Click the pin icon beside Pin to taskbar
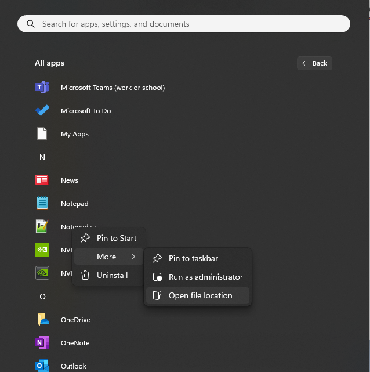This screenshot has width=370, height=372. (157, 258)
